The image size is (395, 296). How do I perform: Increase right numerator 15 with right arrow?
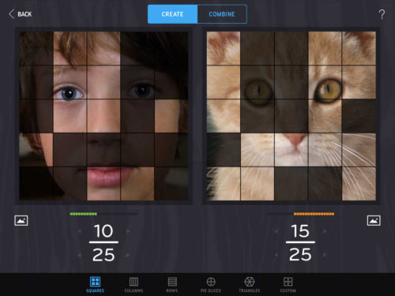click(325, 231)
